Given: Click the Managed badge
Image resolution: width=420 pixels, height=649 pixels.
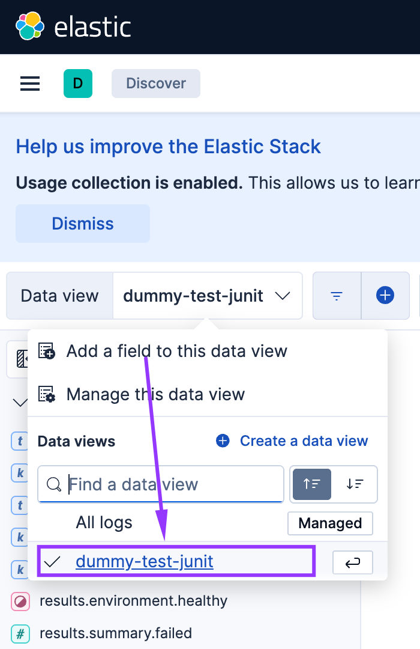Looking at the screenshot, I should tap(330, 523).
